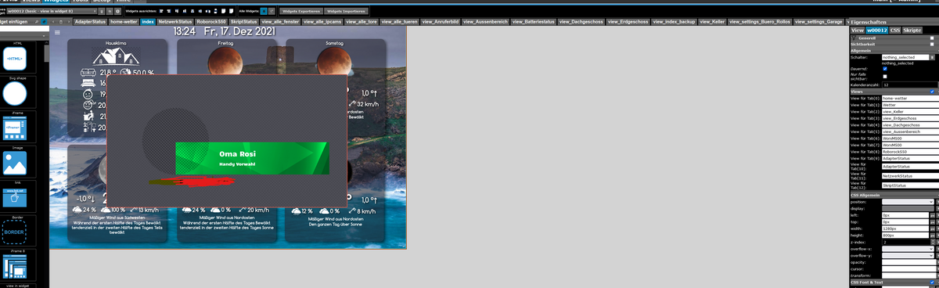Toggle the Dauernd checkbox
The height and width of the screenshot is (288, 939).
pyautogui.click(x=884, y=69)
